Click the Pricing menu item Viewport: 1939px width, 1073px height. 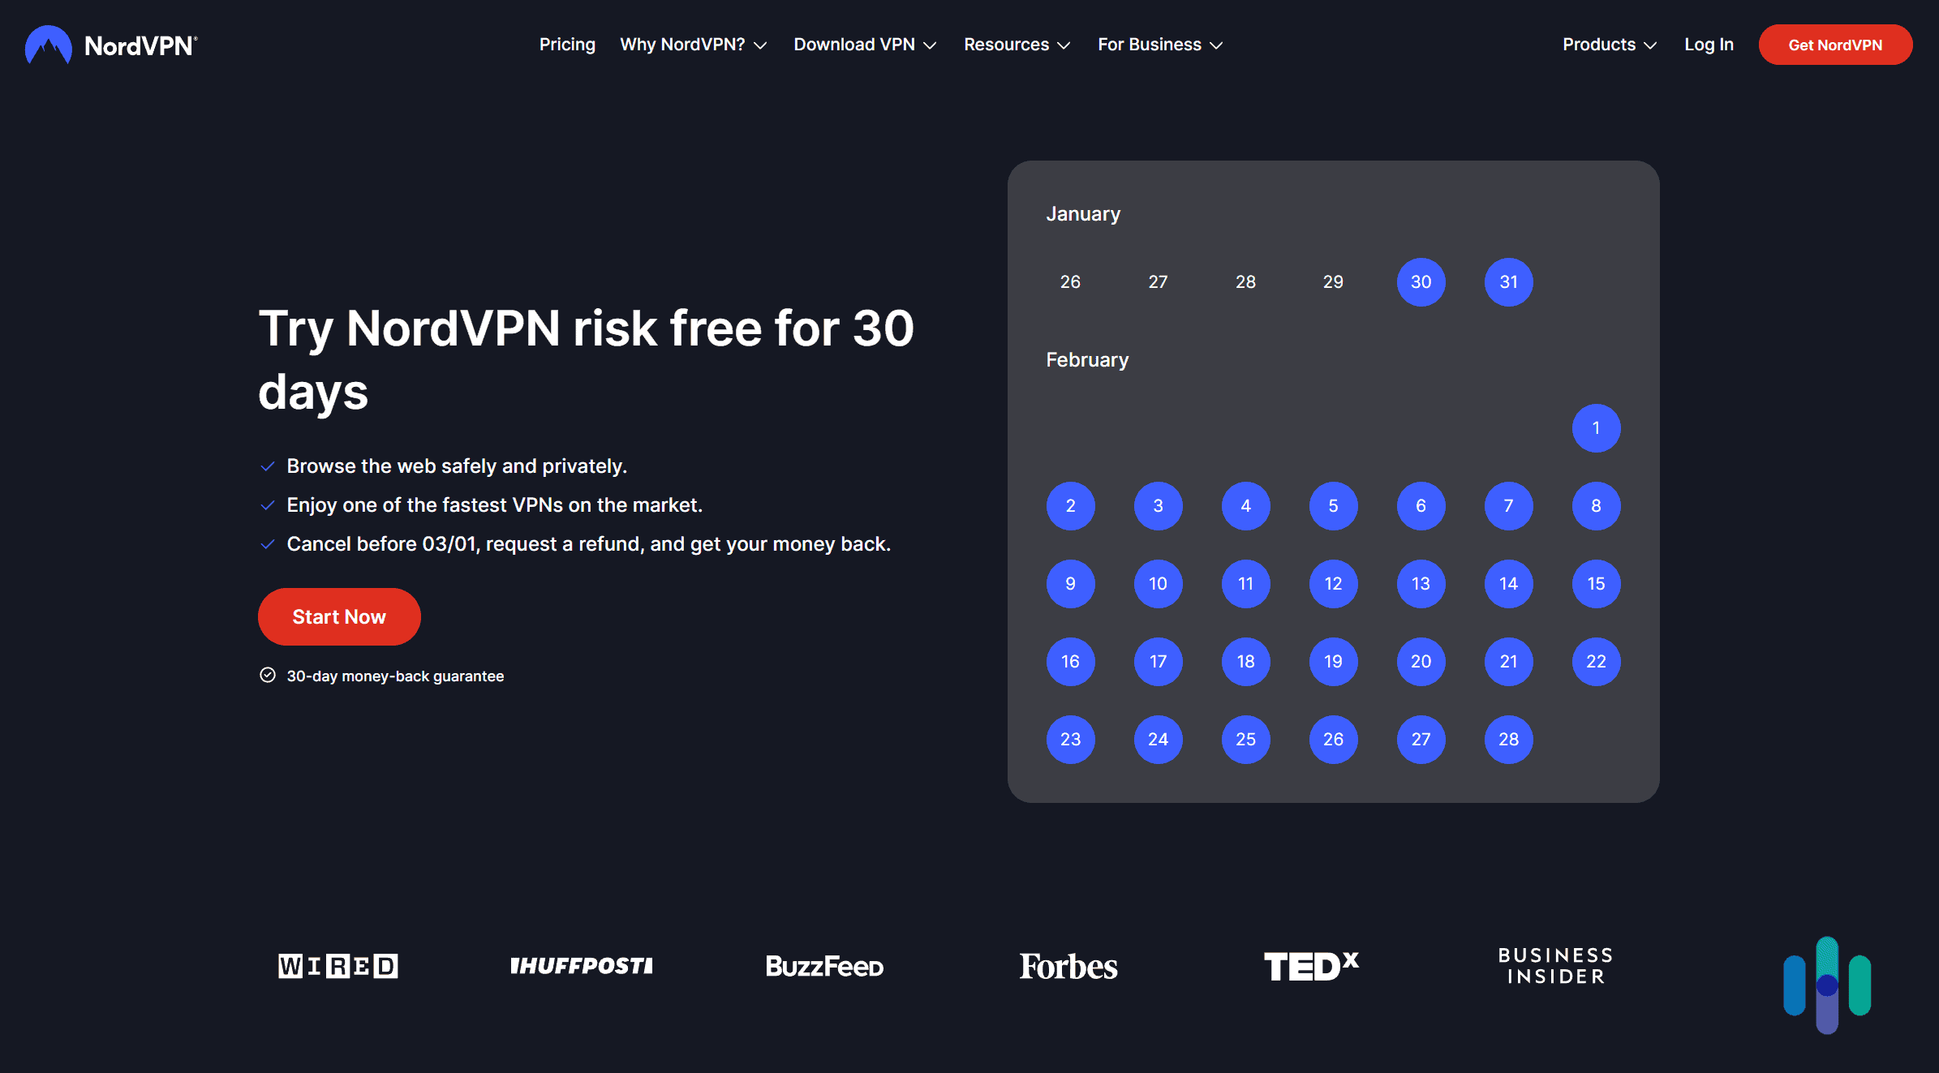point(567,44)
